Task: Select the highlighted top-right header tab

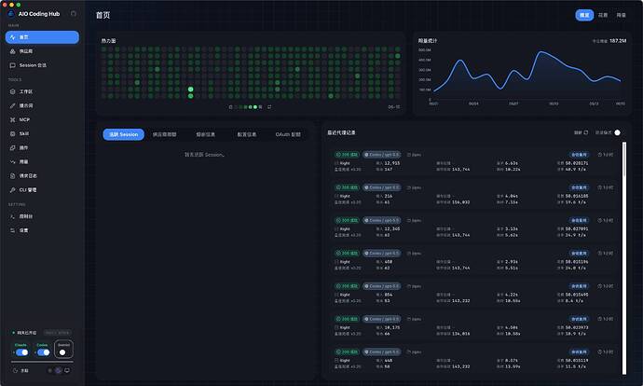Action: 584,15
